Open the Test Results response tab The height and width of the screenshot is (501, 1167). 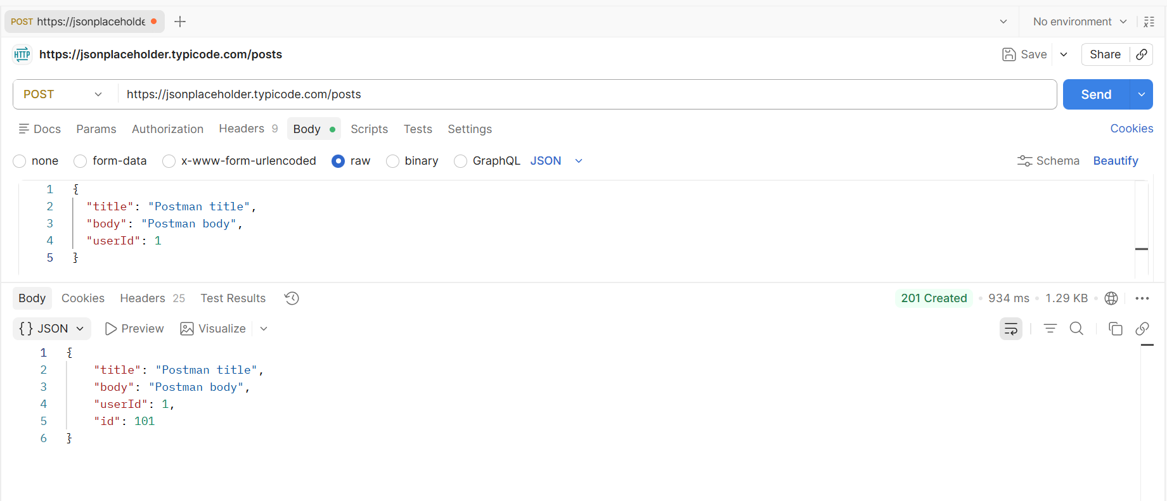[233, 298]
